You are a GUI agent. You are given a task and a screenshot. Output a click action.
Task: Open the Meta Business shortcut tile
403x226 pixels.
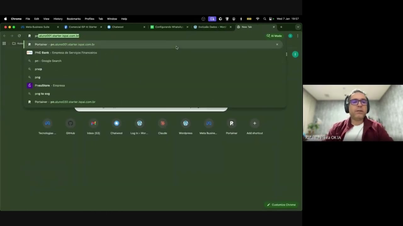pyautogui.click(x=208, y=126)
